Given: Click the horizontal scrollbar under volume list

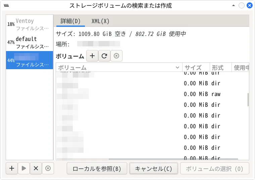Looking at the screenshot, I should click(x=148, y=159).
